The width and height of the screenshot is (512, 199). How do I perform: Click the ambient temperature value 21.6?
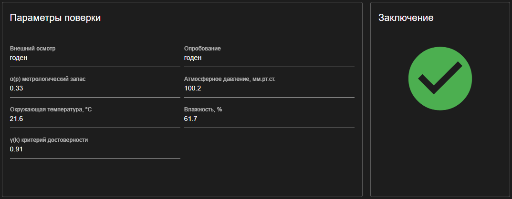(16, 119)
